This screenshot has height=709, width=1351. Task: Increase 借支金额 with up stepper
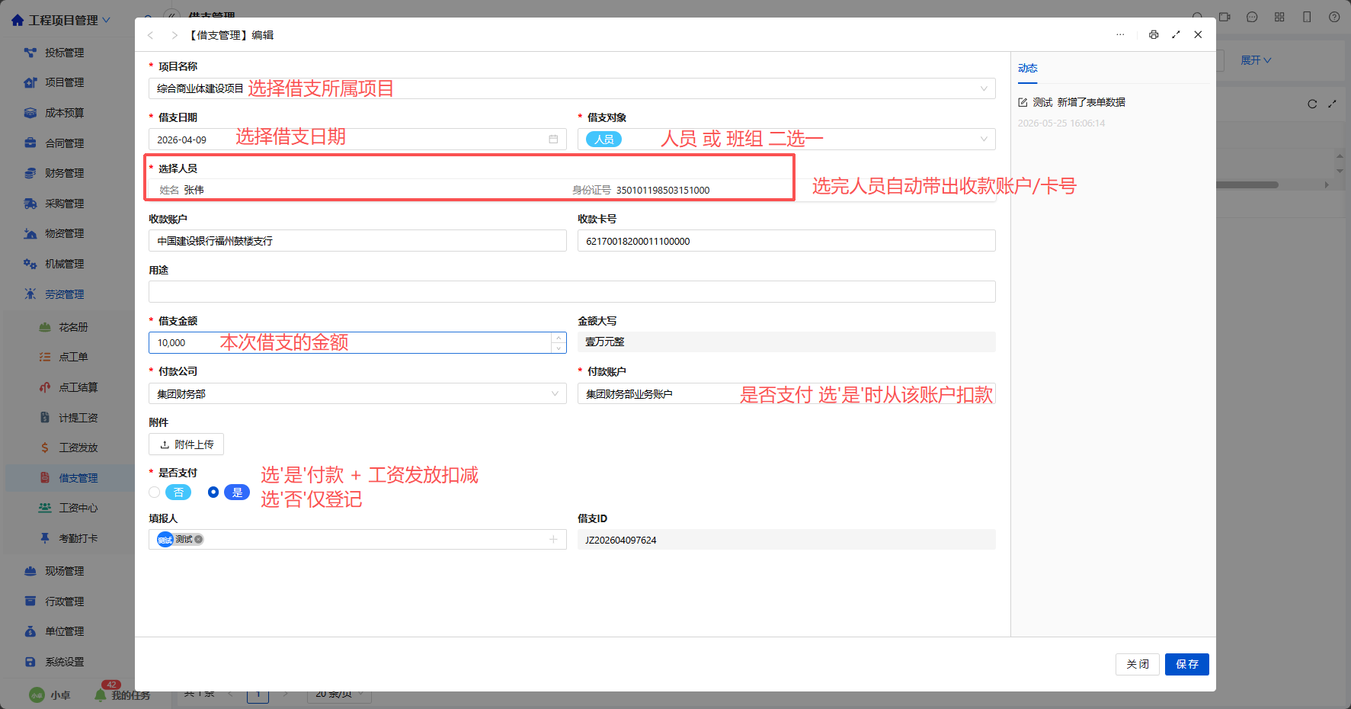559,338
